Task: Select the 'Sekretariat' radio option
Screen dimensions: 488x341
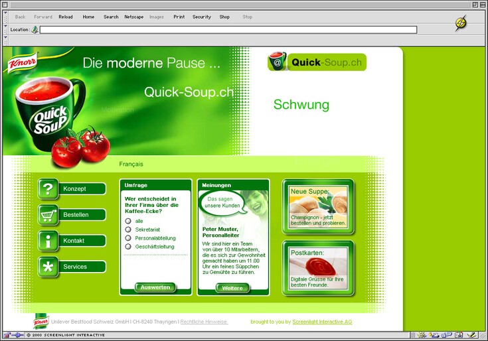Action: [128, 230]
